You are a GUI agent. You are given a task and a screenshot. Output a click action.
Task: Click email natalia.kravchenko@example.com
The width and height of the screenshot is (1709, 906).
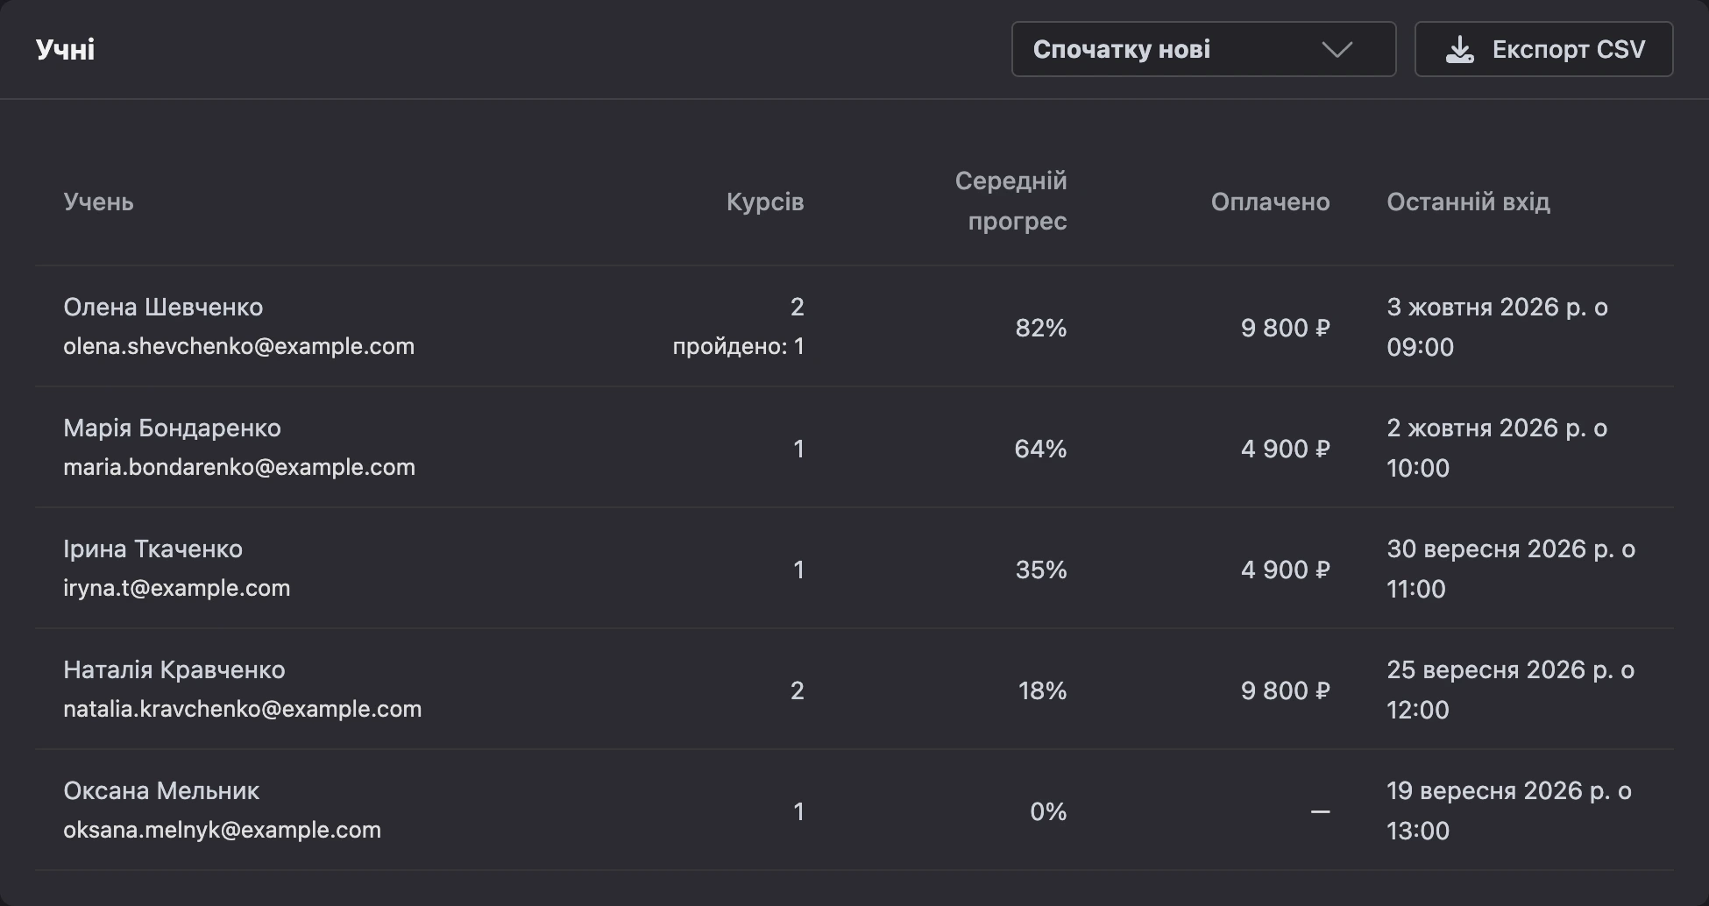coord(242,709)
